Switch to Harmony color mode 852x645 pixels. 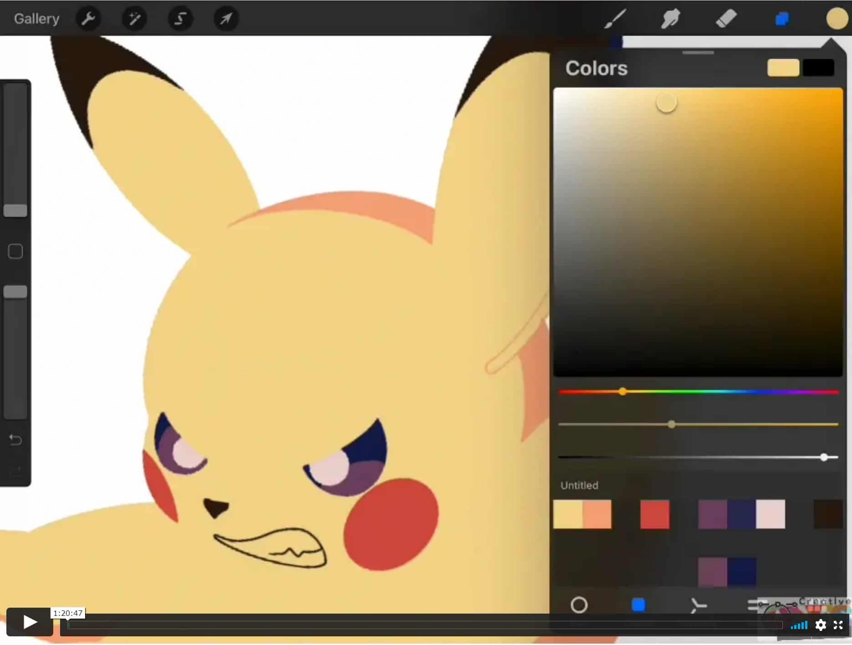pos(699,605)
